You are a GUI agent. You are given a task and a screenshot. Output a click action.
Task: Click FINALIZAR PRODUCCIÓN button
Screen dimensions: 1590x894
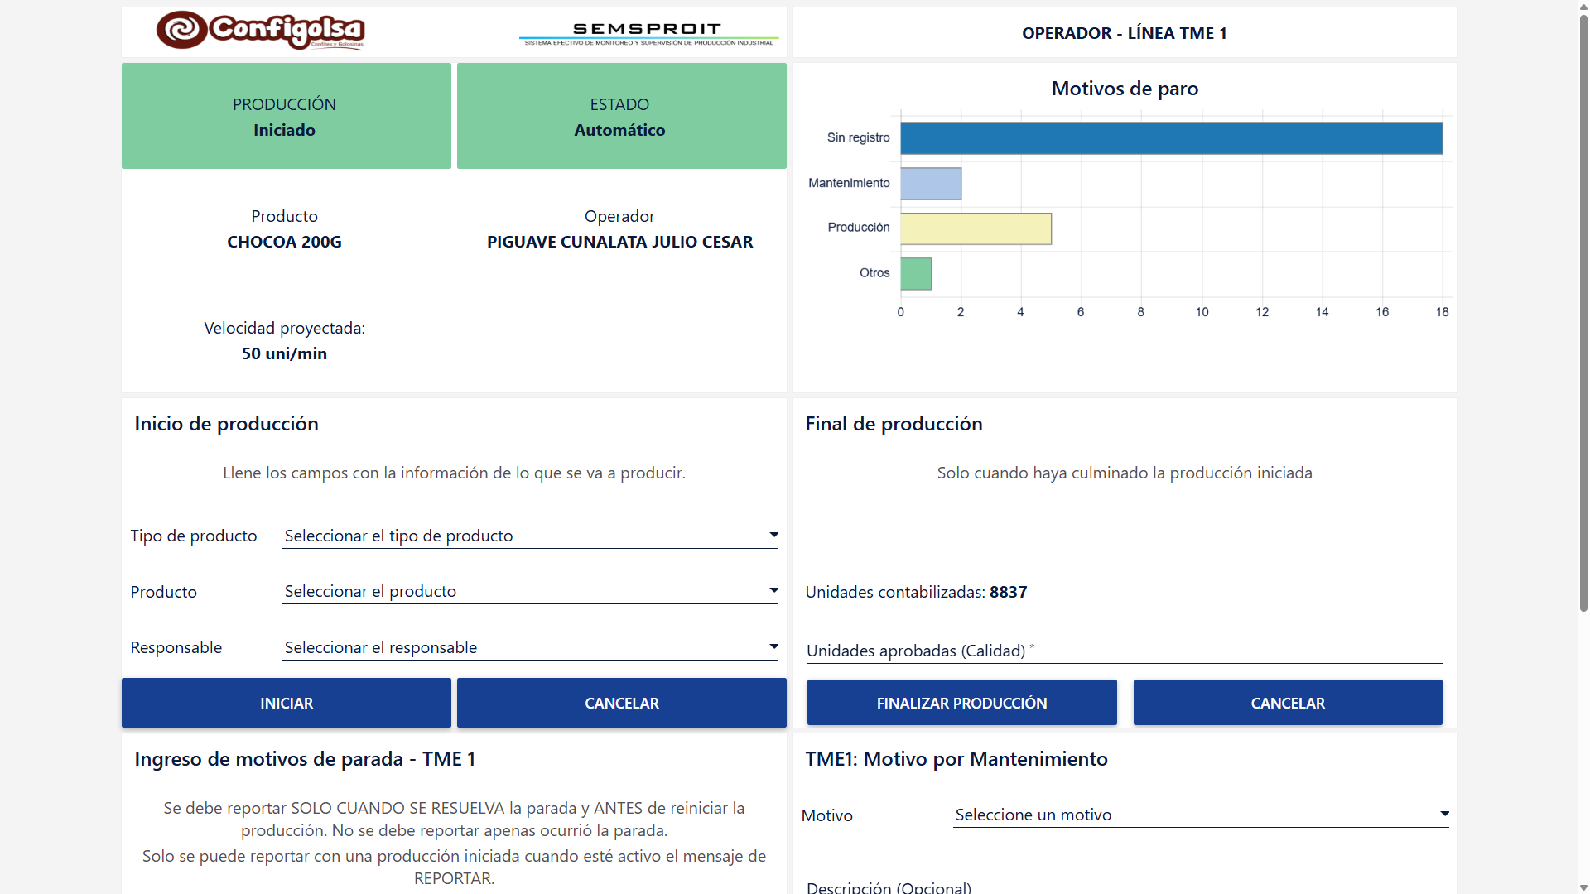click(961, 703)
